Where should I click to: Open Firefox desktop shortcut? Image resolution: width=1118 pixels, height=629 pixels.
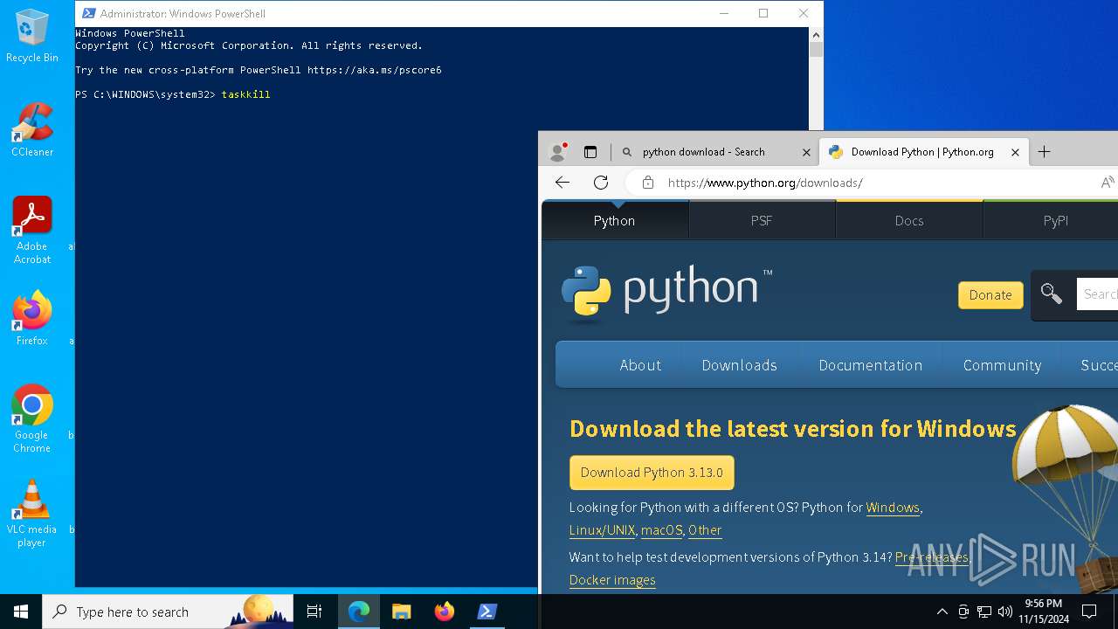point(32,319)
